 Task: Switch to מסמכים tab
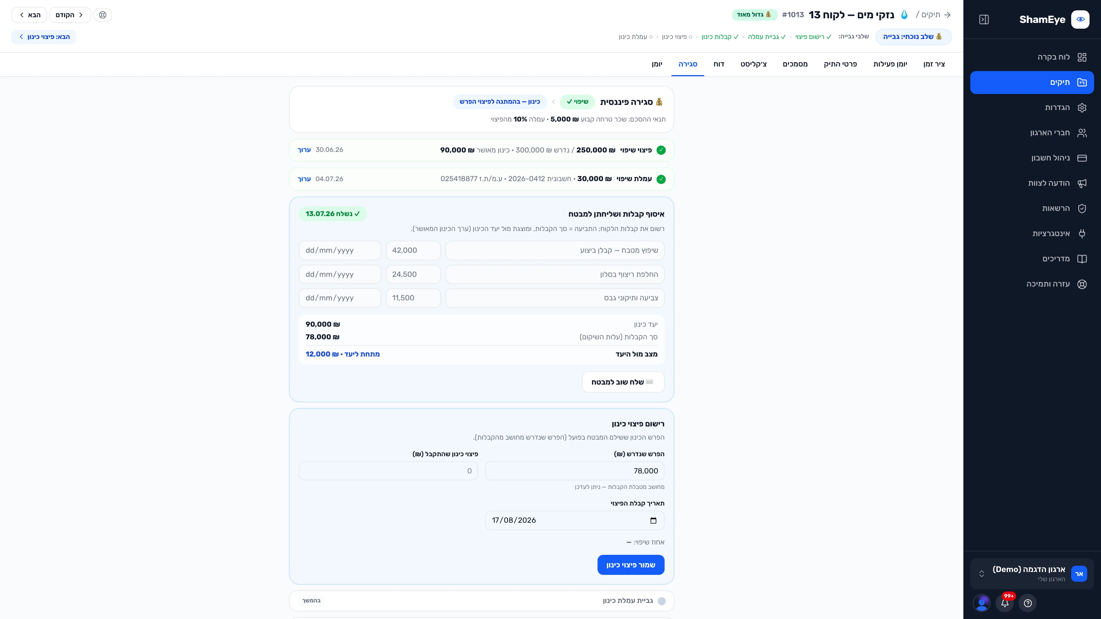pyautogui.click(x=795, y=64)
